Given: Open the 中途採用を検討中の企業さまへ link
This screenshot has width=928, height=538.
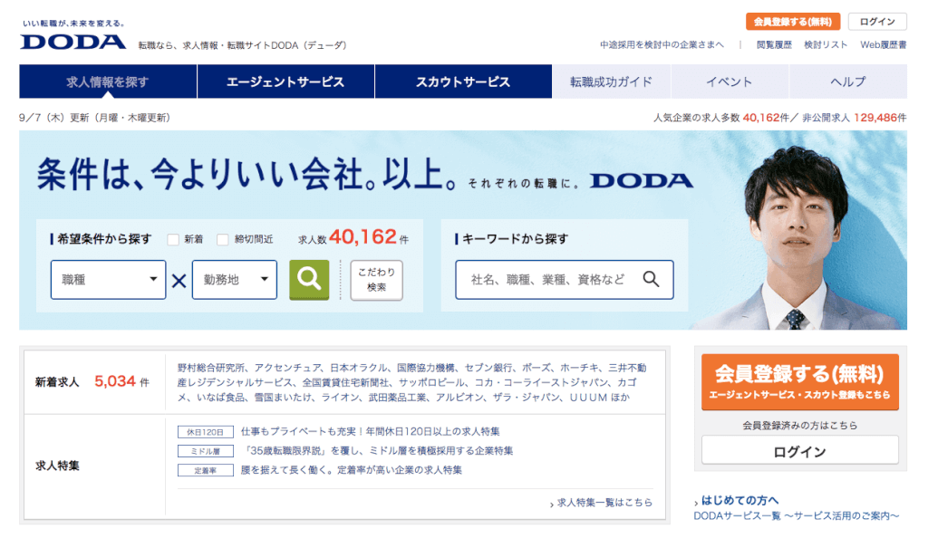Looking at the screenshot, I should (662, 45).
